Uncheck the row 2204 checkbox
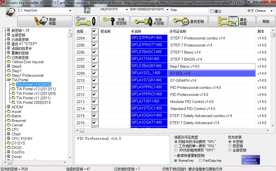Viewport: 276px width, 171px height. pyautogui.click(x=94, y=38)
